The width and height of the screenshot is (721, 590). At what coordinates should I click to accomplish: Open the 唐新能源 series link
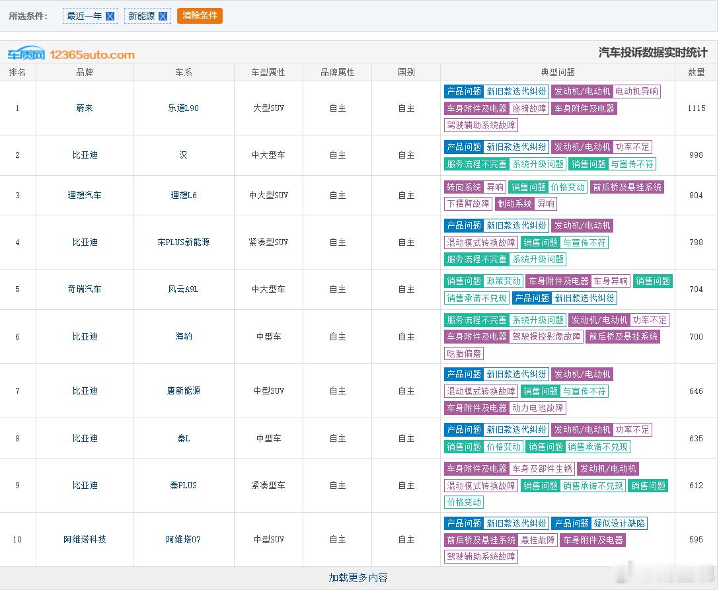[x=184, y=391]
